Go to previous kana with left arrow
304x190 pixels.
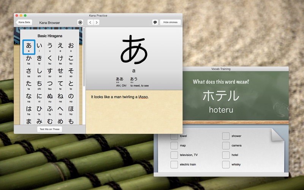pos(90,22)
